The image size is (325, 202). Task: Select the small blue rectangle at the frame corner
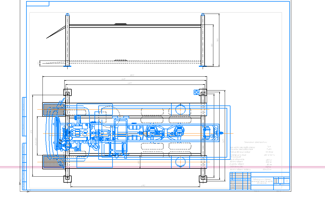(x=38, y=4)
